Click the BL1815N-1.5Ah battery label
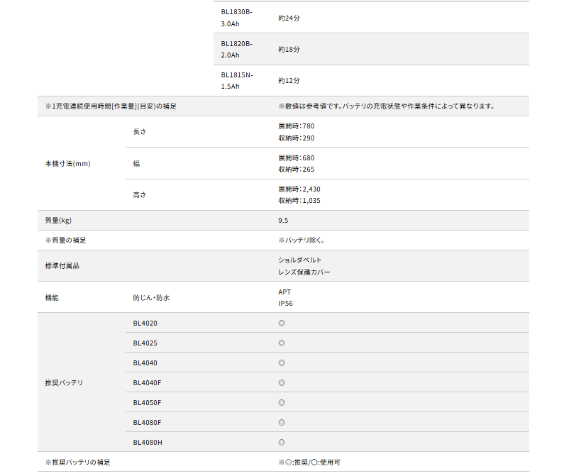Screen dimensions: 569x476 [236, 80]
